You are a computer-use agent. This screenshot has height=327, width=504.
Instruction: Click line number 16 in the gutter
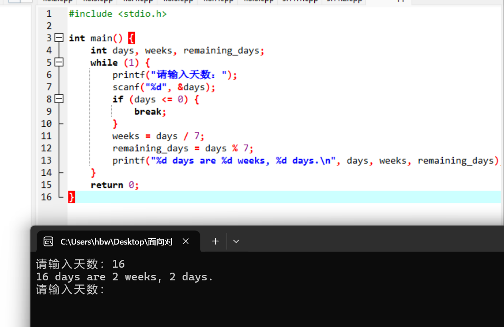(x=46, y=197)
